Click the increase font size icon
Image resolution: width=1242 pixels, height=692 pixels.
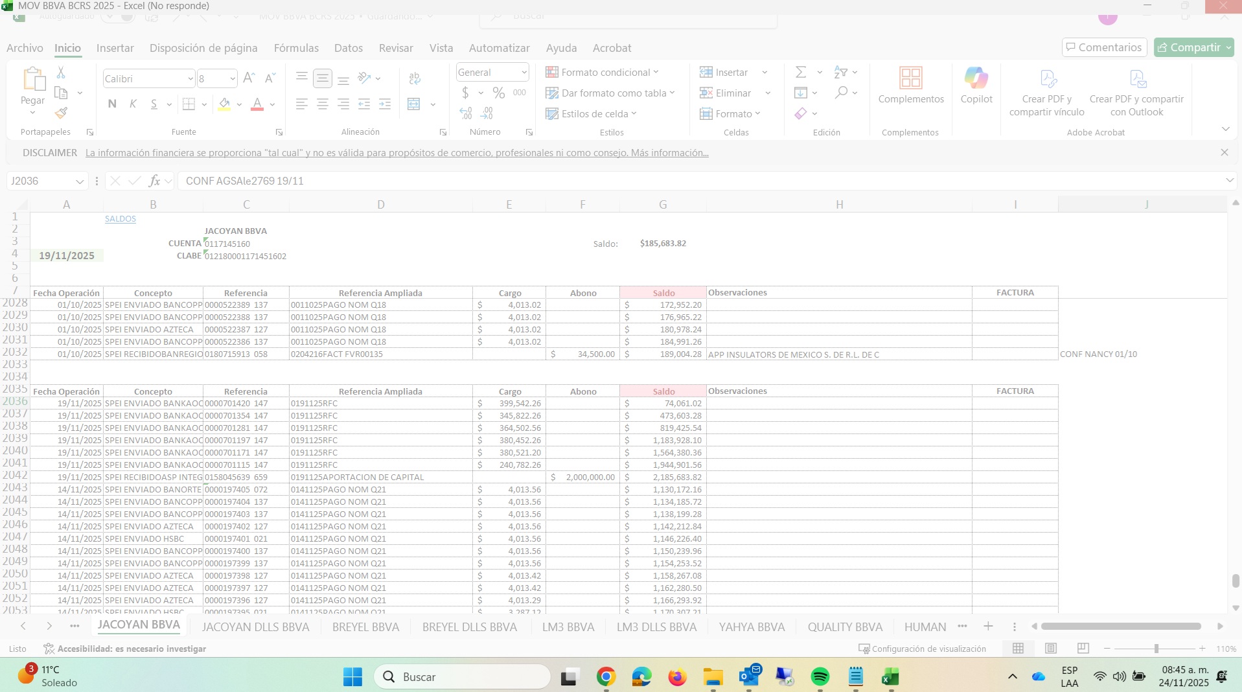point(249,78)
